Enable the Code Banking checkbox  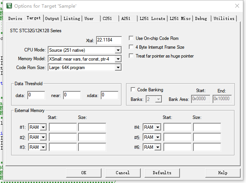(x=133, y=89)
